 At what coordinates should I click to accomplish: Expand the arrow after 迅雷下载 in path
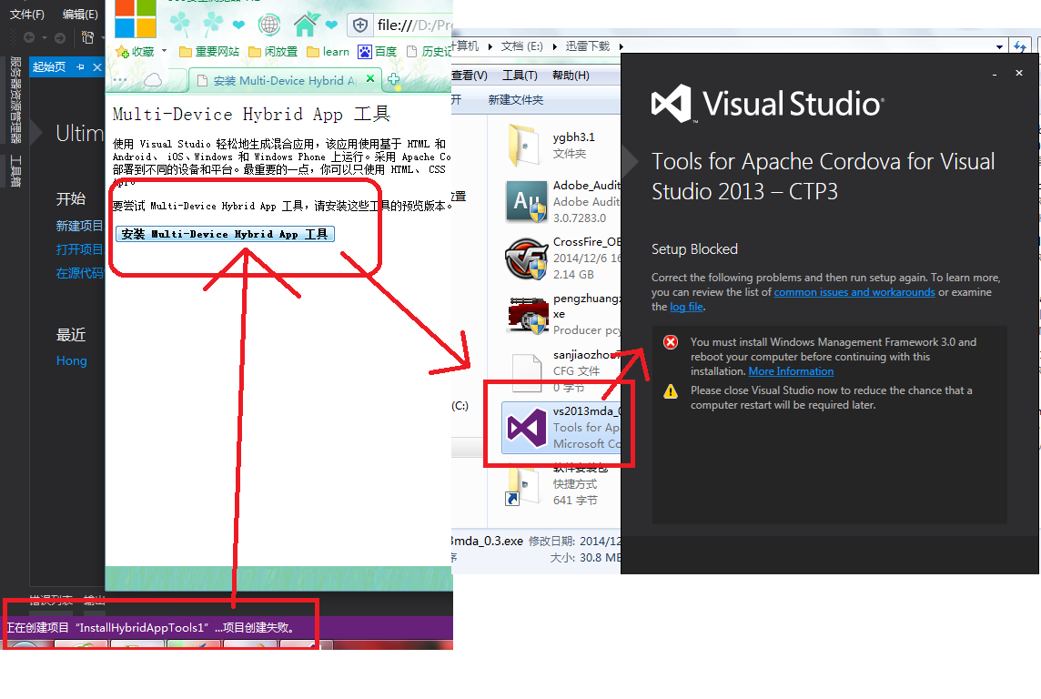coord(622,46)
